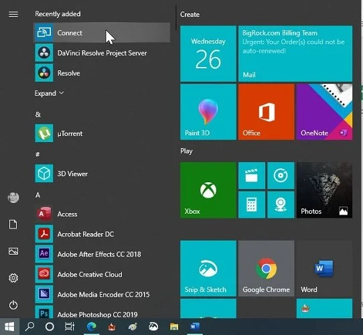This screenshot has height=335, width=363.
Task: Open the Word tile
Action: pos(324,268)
